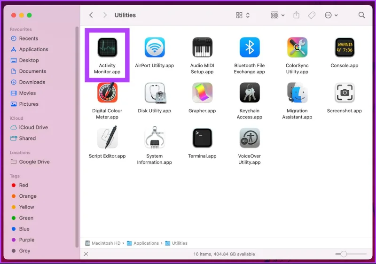
Task: Select the Console.app icon
Action: click(x=345, y=47)
